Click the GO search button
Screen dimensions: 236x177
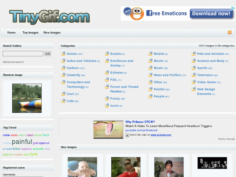tap(48, 54)
